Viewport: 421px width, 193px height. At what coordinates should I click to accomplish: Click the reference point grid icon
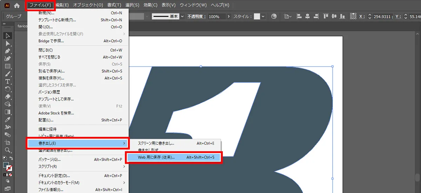click(x=353, y=16)
